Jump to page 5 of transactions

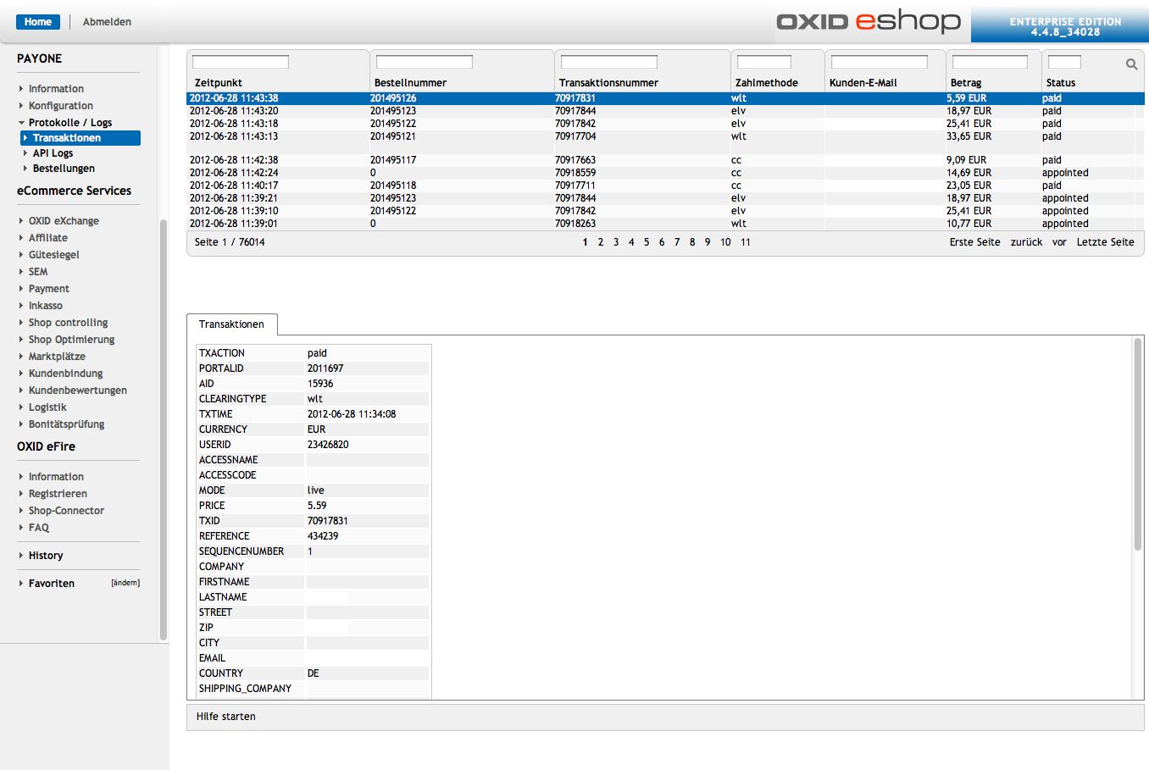(x=647, y=242)
